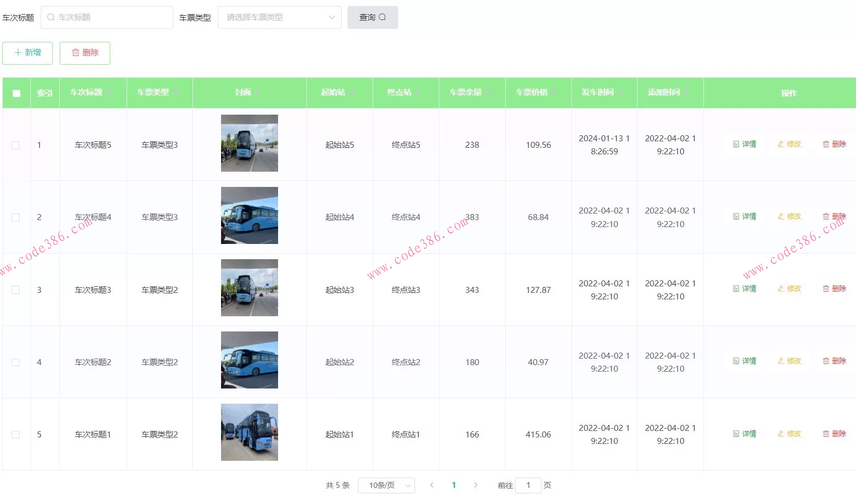856x495 pixels.
Task: Select page number 1 in pagination
Action: coord(454,485)
